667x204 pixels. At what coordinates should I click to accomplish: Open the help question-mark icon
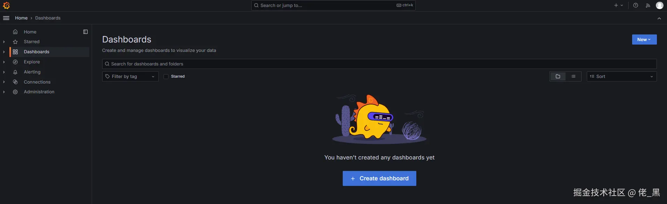pyautogui.click(x=636, y=6)
